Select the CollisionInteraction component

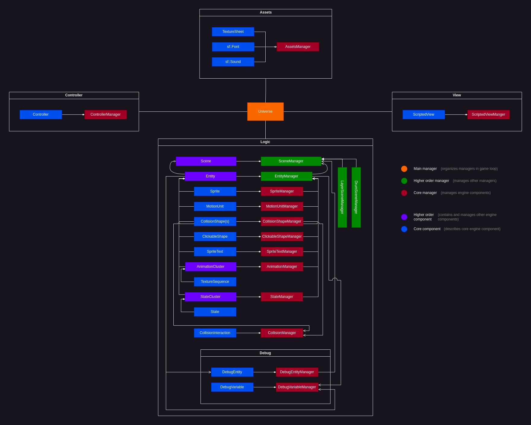215,333
